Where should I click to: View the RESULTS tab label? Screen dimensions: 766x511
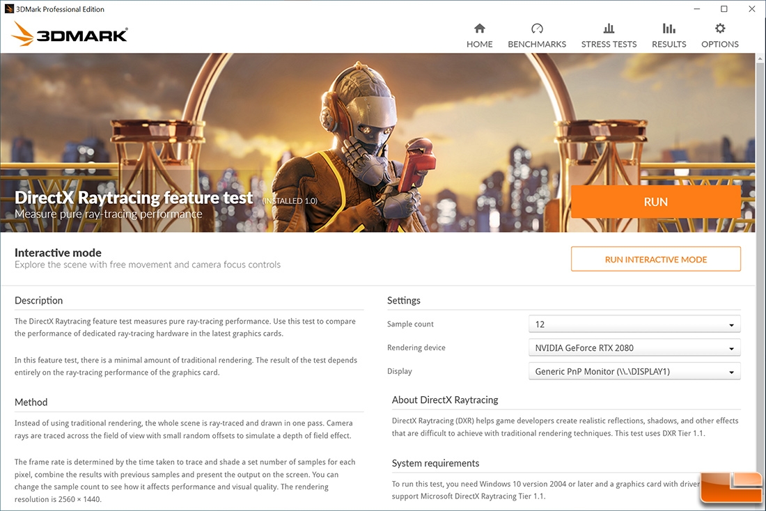(669, 44)
